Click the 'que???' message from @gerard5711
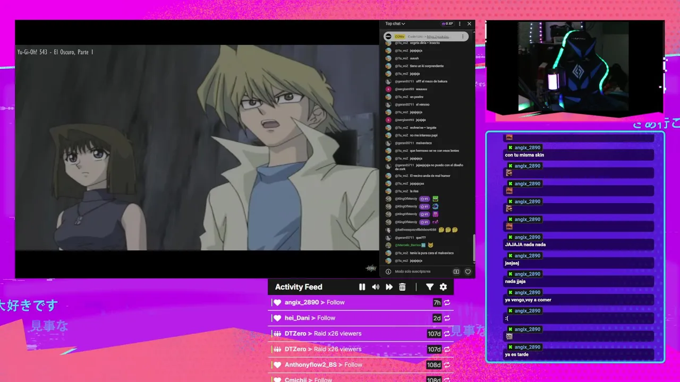680x382 pixels. (x=421, y=238)
